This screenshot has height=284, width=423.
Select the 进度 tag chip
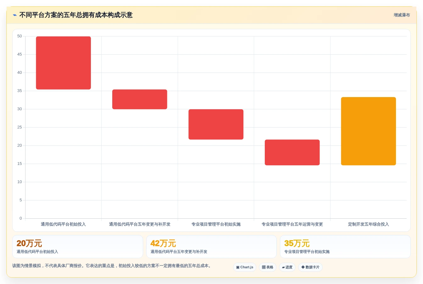click(287, 267)
